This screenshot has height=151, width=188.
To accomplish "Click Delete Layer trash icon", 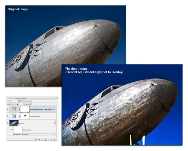I will (x=55, y=139).
